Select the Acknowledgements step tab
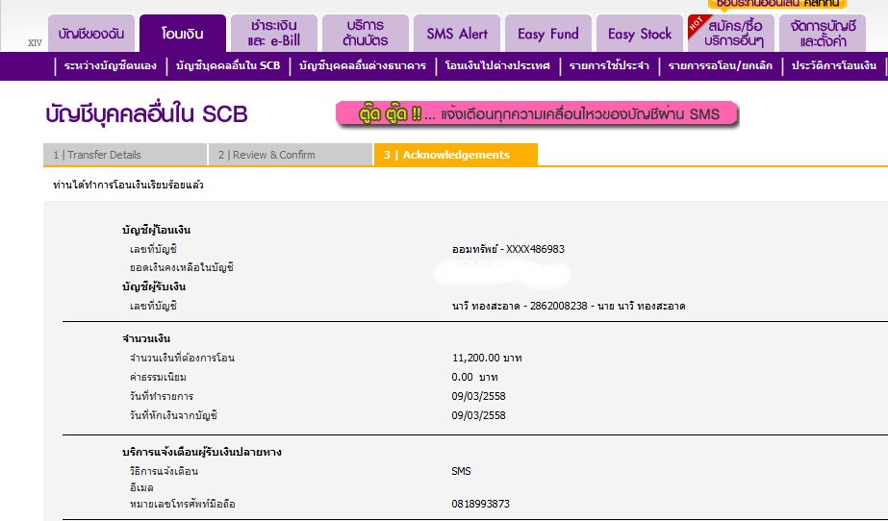 point(456,155)
